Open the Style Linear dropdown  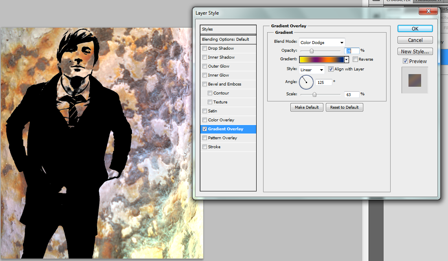(x=312, y=70)
